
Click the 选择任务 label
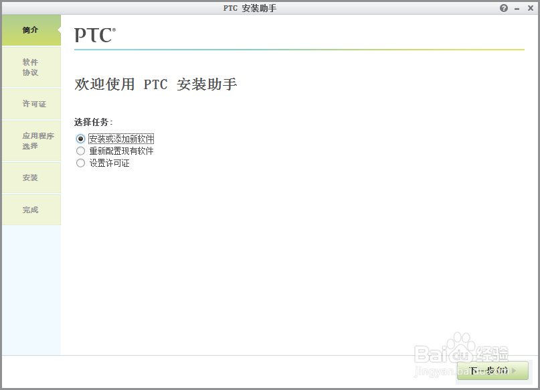(x=93, y=122)
